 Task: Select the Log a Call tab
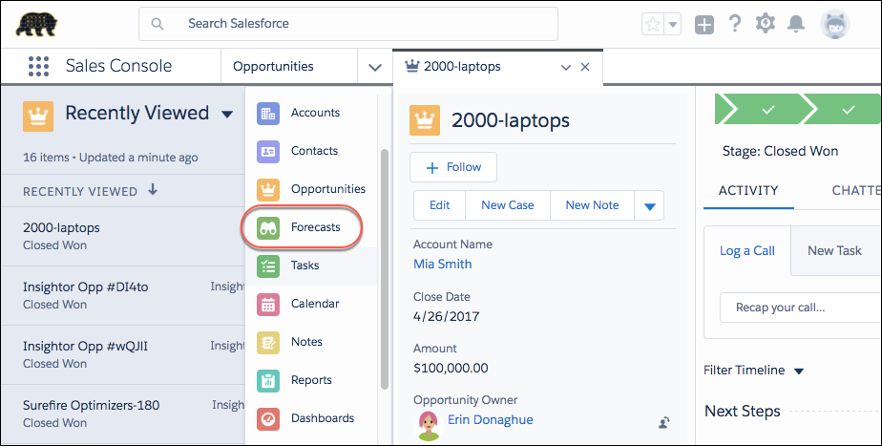click(747, 251)
